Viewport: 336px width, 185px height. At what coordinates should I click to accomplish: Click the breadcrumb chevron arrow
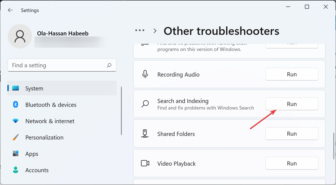pos(155,31)
